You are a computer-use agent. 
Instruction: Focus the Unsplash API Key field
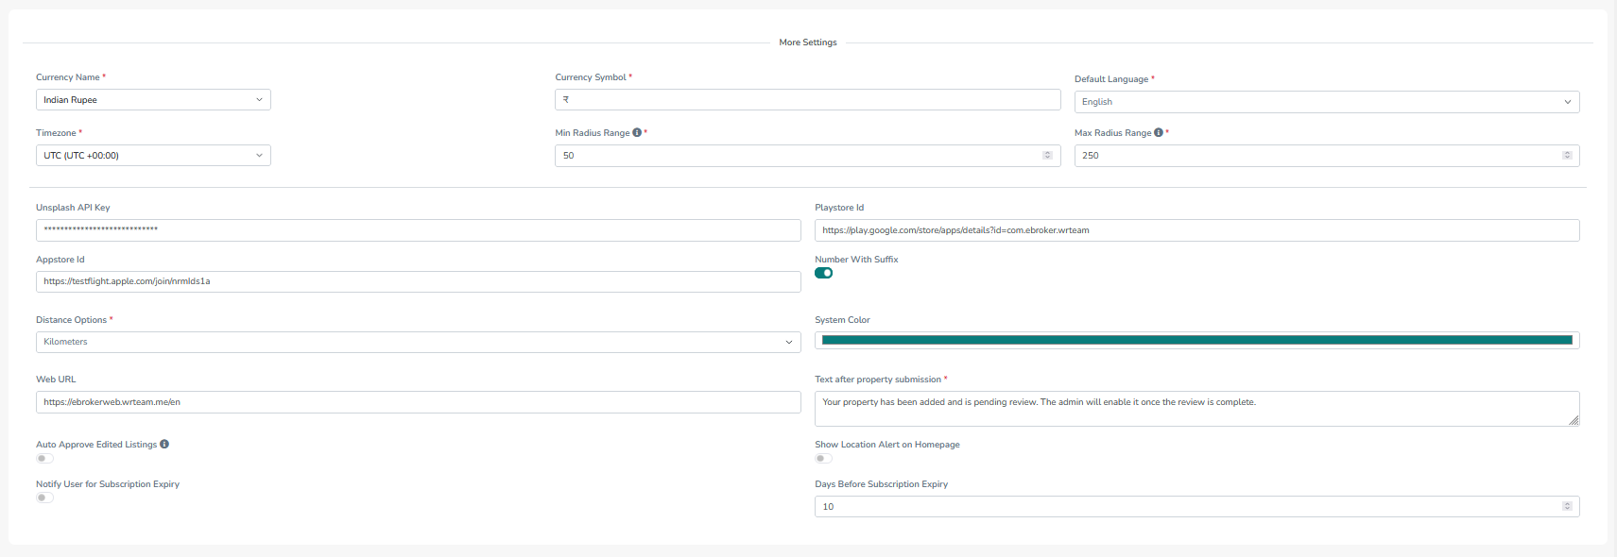coord(418,230)
